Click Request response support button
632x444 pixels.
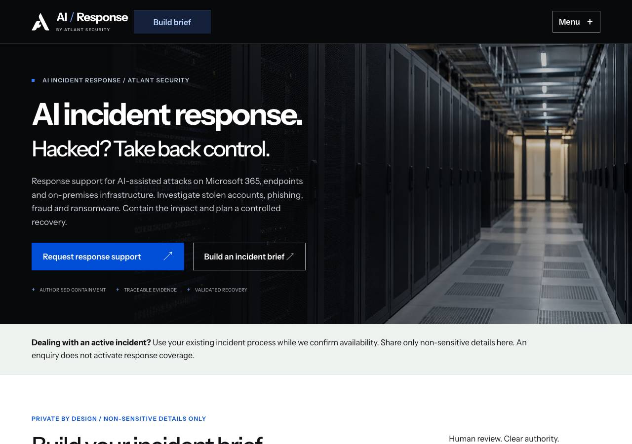(x=108, y=257)
